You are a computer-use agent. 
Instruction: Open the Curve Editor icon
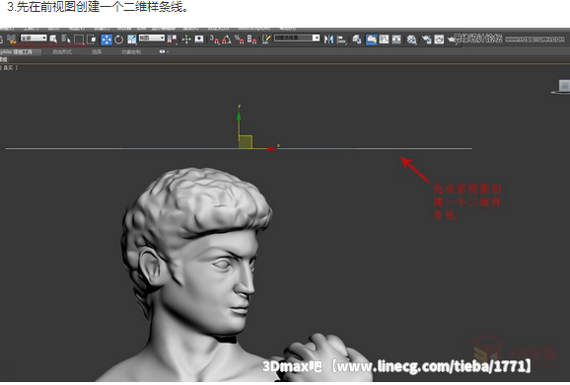(384, 38)
